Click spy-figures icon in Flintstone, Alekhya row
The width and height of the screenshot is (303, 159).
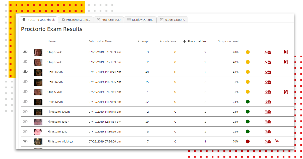(x=268, y=142)
